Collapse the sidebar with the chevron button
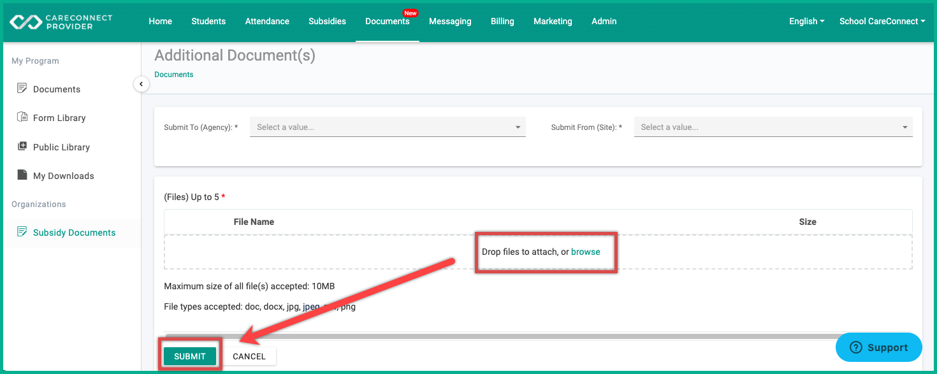The height and width of the screenshot is (374, 937). coord(141,83)
